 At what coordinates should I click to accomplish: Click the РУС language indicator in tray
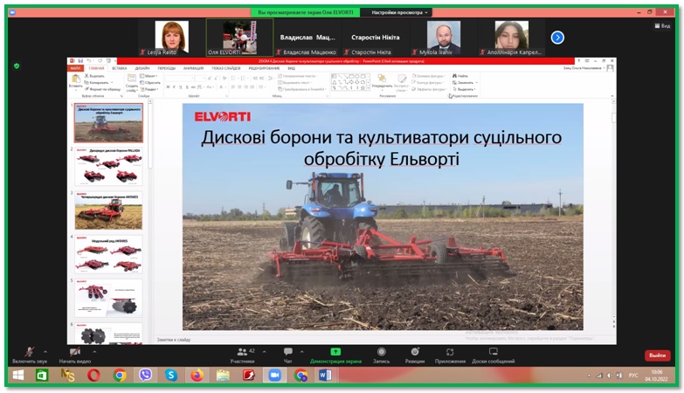point(633,376)
